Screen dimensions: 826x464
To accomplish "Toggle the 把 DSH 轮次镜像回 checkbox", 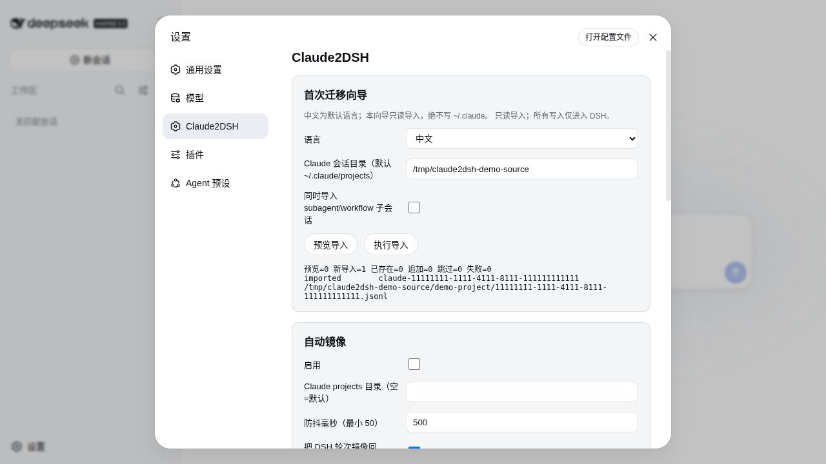I will click(414, 447).
